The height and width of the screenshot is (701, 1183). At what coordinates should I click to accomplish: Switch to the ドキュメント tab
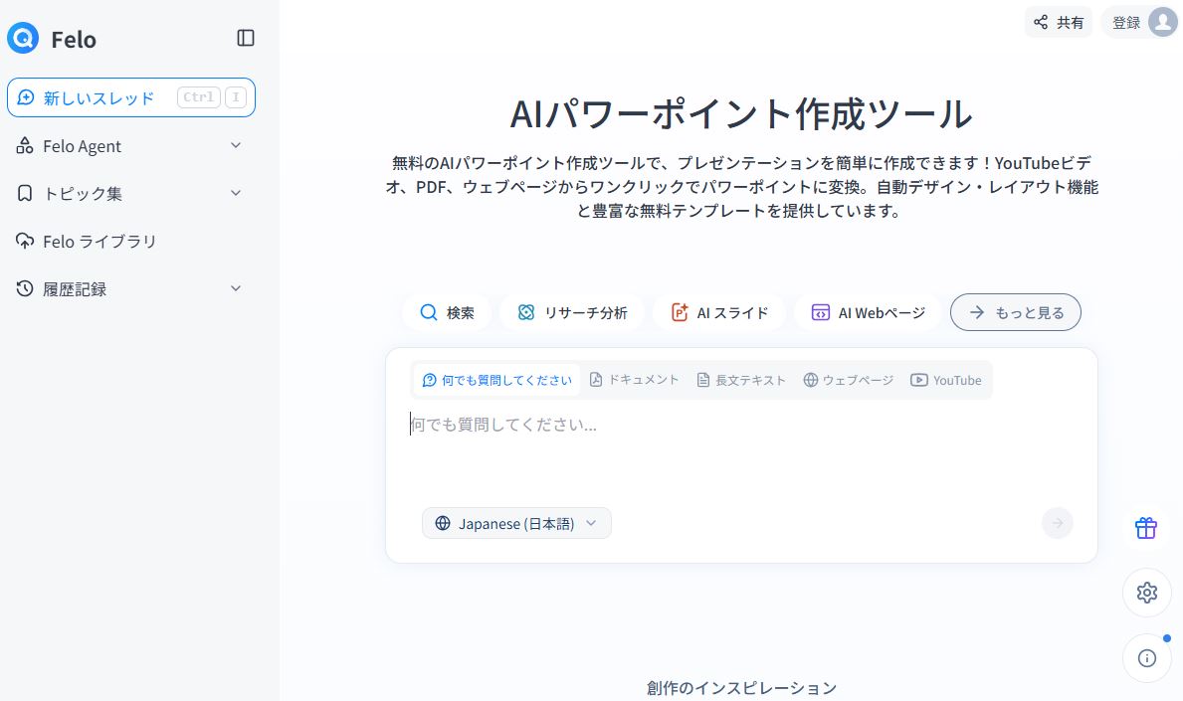pyautogui.click(x=634, y=380)
